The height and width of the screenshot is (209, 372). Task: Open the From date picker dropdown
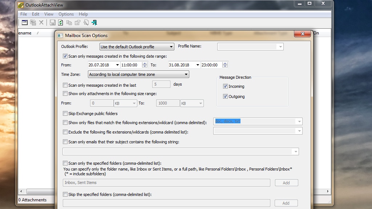tap(117, 65)
